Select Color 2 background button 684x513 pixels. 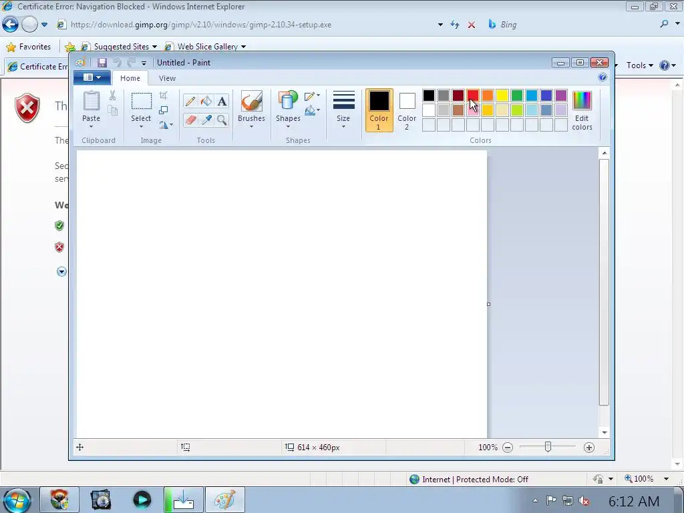pos(407,110)
